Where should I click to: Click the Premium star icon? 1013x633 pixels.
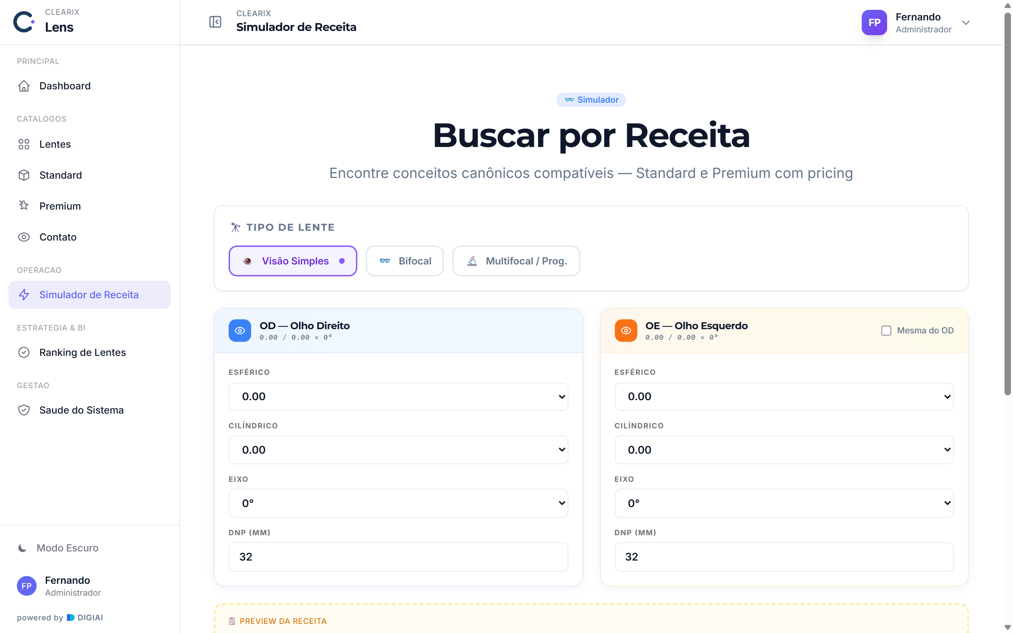pyautogui.click(x=24, y=206)
